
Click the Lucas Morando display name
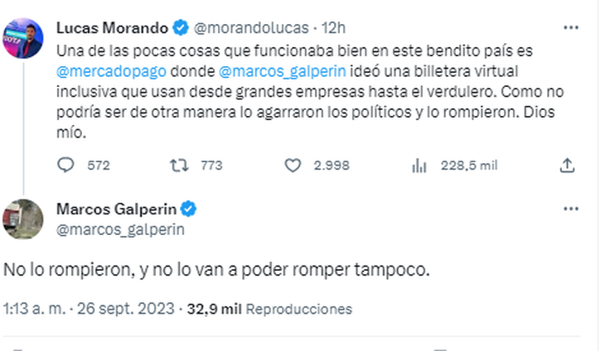(114, 28)
